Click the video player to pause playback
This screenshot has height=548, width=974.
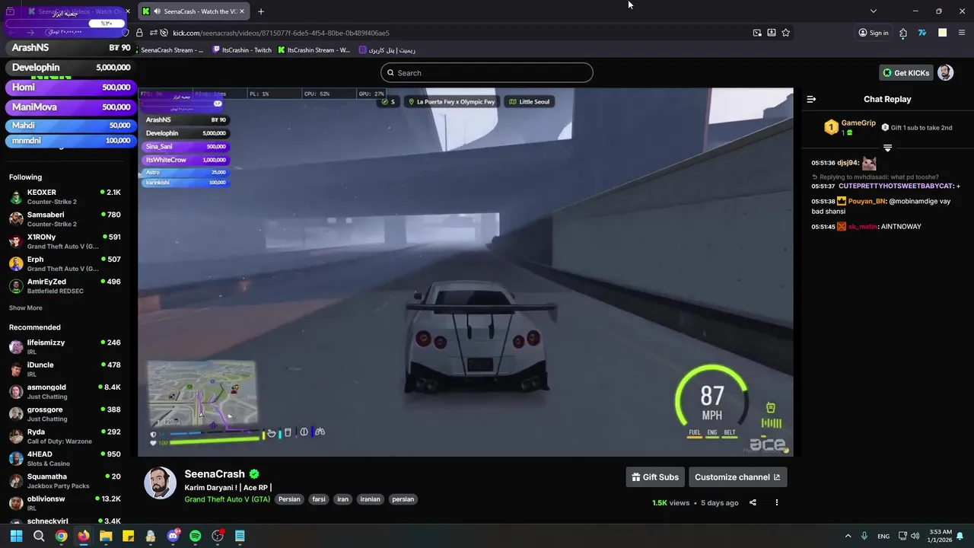click(x=466, y=272)
